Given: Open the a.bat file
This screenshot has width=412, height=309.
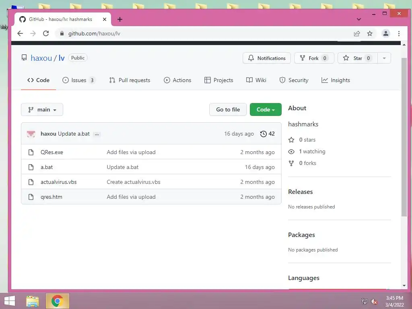Looking at the screenshot, I should pyautogui.click(x=47, y=167).
